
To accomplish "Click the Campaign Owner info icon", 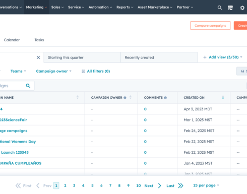I will pyautogui.click(x=125, y=98).
